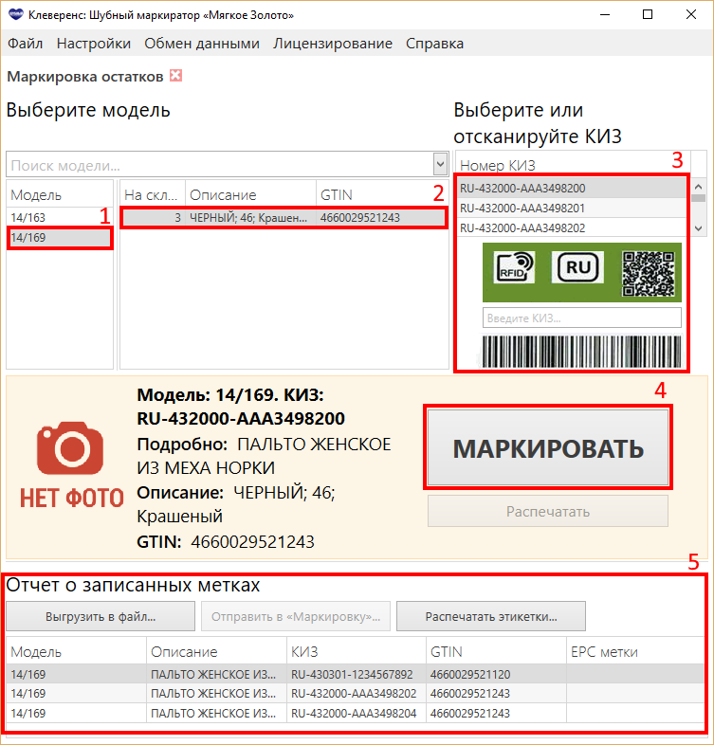Image resolution: width=714 pixels, height=745 pixels.
Task: Click Выгрузить в файл button
Action: point(101,616)
